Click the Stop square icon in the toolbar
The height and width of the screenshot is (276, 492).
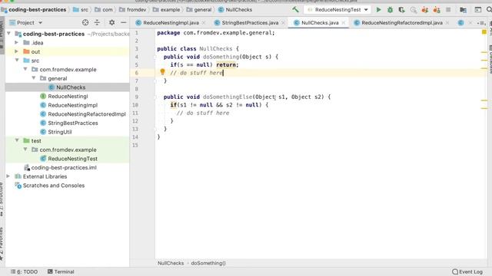click(x=448, y=10)
